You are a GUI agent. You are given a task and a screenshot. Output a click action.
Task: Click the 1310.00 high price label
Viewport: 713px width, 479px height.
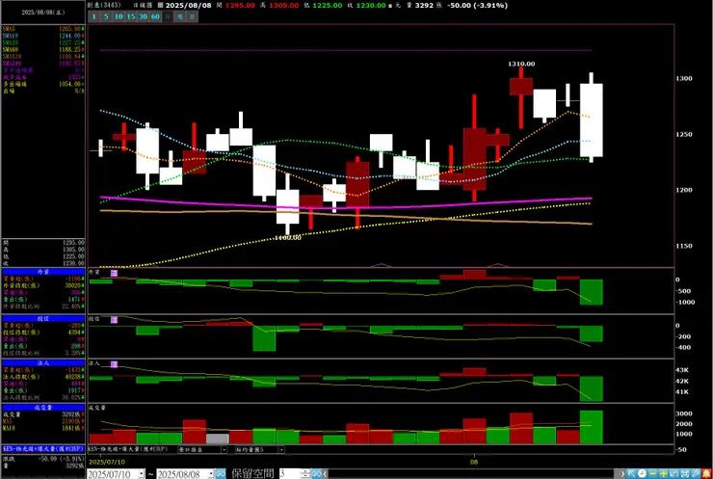point(521,65)
